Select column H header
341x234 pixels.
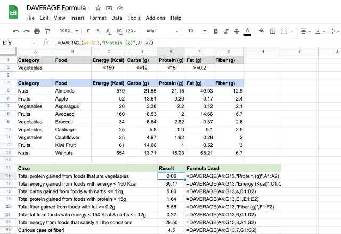click(263, 52)
